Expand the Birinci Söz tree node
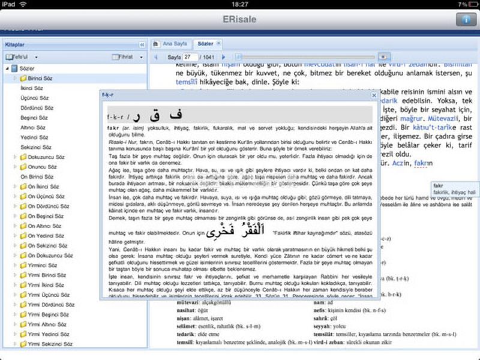 (x=14, y=79)
